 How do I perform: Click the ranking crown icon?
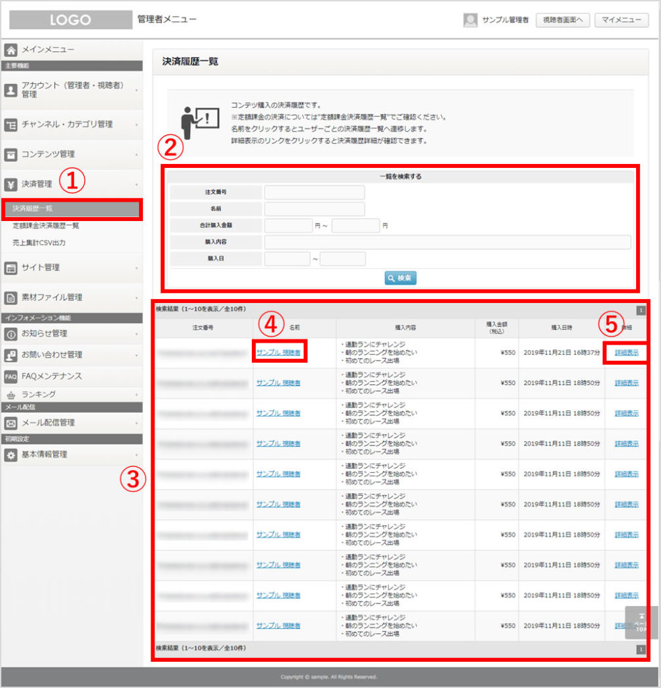pyautogui.click(x=11, y=395)
